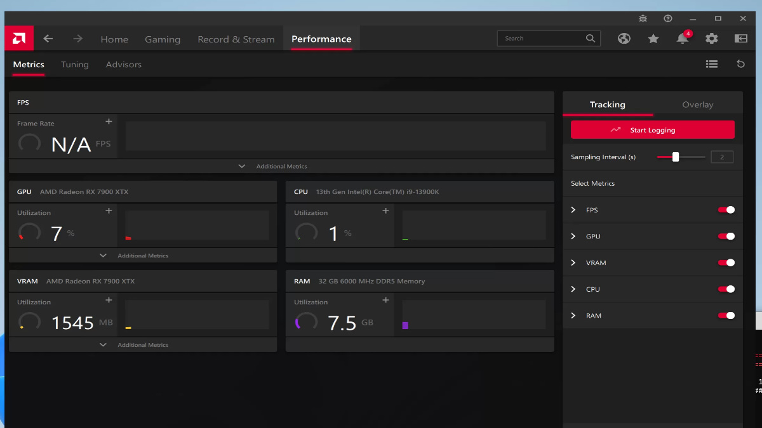Viewport: 762px width, 428px height.
Task: Click the magnifier search icon
Action: click(x=591, y=39)
